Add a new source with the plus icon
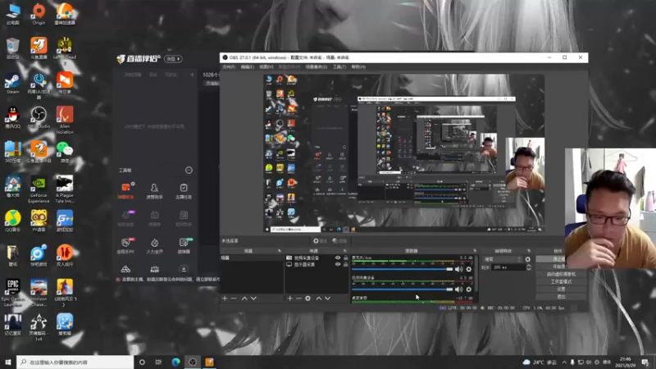Screen dimensions: 656x369 tap(289, 298)
